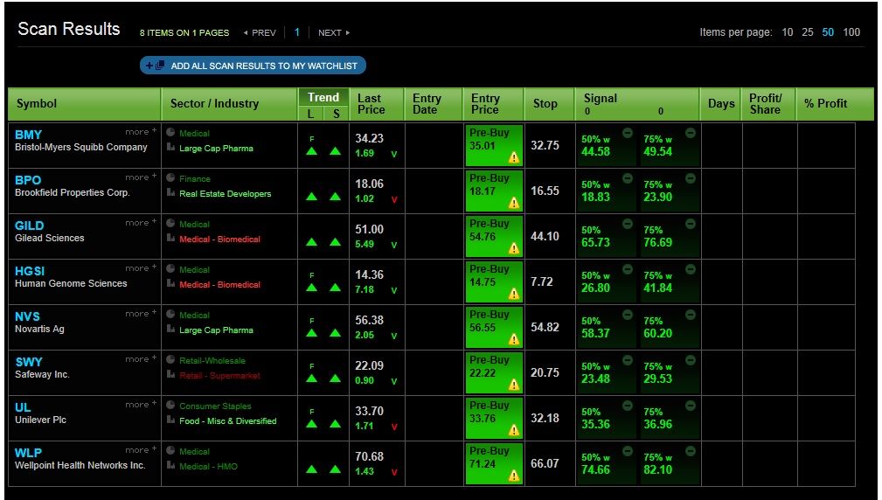Set items per page to 25
Image resolution: width=882 pixels, height=500 pixels.
808,32
